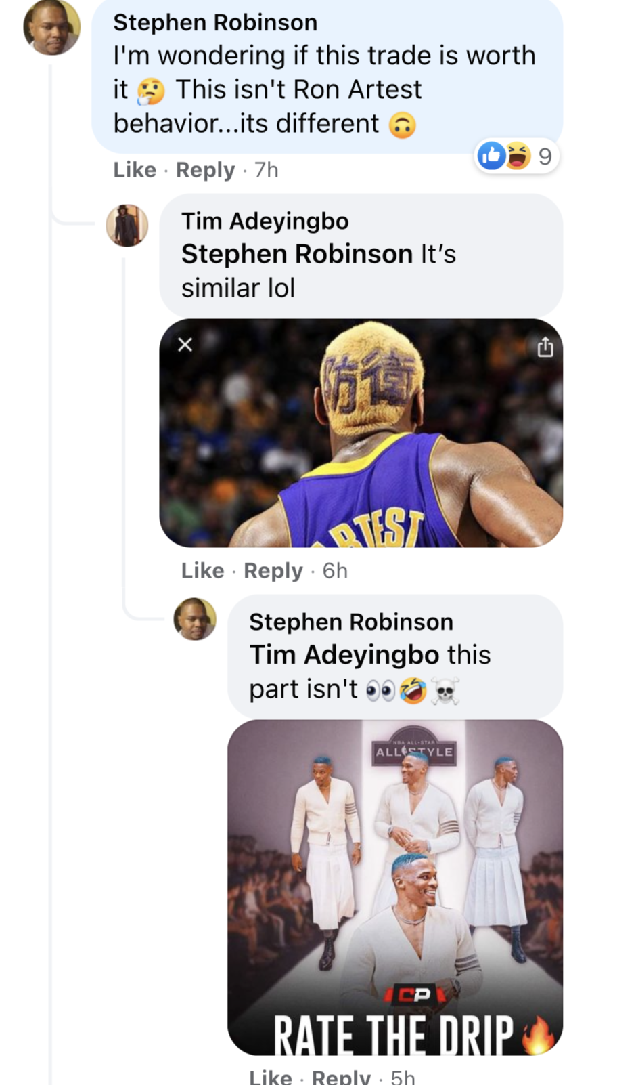
Task: Open Tim Adeyingbo's profile picture
Action: point(127,226)
